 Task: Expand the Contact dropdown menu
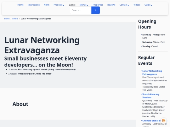tap(124, 5)
